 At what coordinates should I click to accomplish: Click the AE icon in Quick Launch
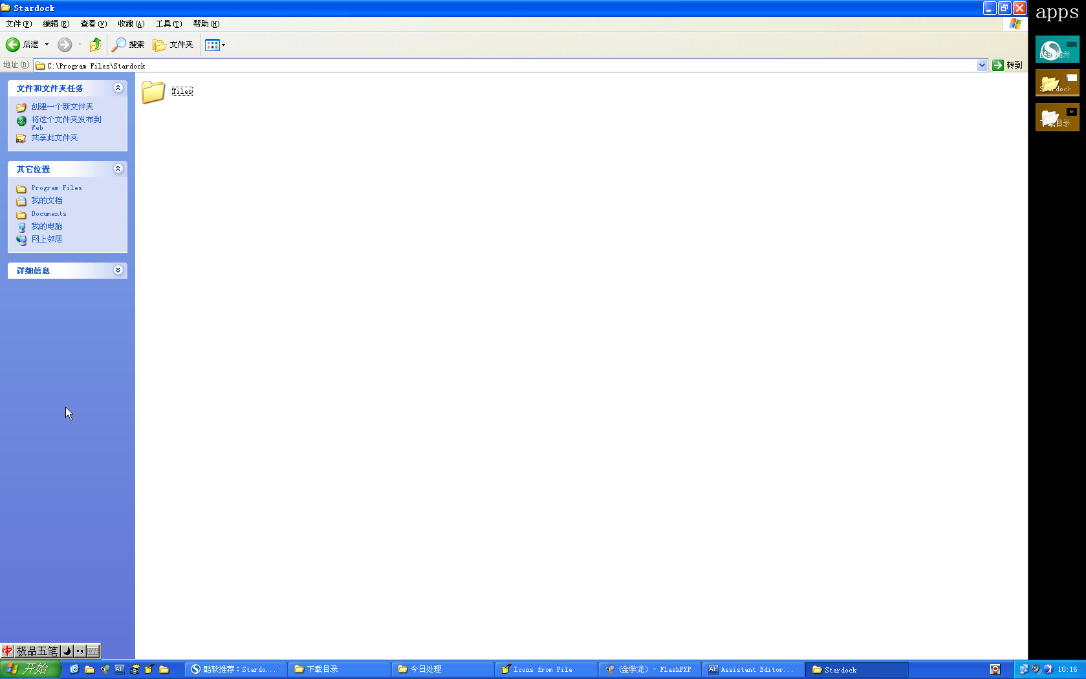pos(120,669)
